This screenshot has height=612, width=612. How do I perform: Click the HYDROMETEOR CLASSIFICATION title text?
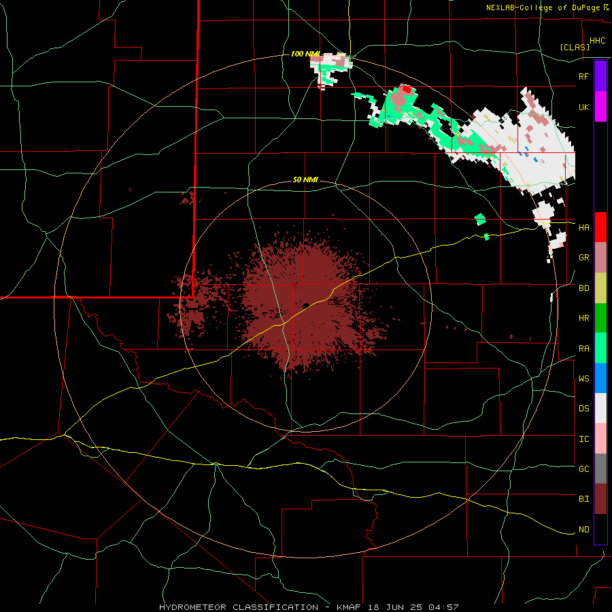(239, 607)
